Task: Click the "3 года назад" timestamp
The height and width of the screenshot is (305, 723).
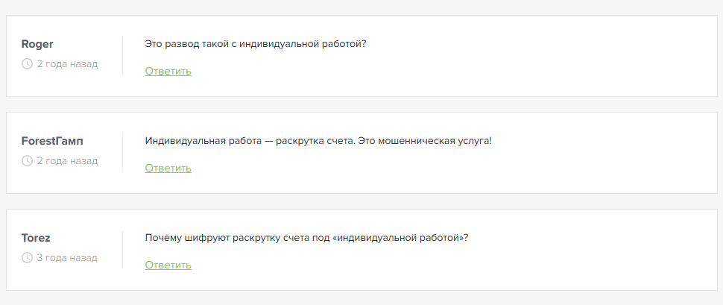Action: pyautogui.click(x=67, y=258)
